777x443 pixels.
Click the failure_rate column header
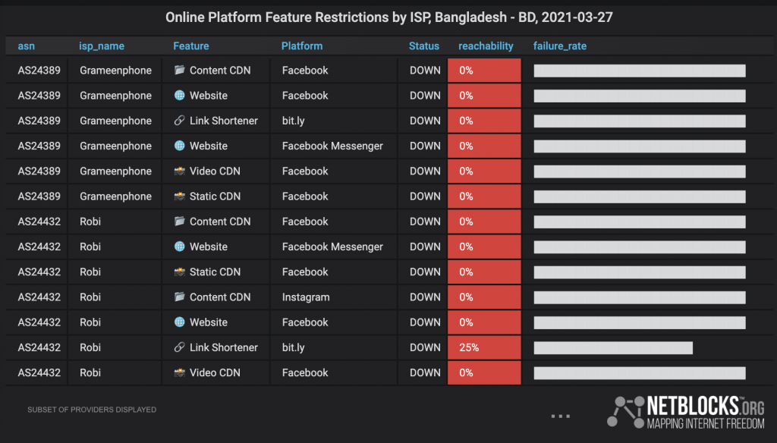pyautogui.click(x=559, y=46)
